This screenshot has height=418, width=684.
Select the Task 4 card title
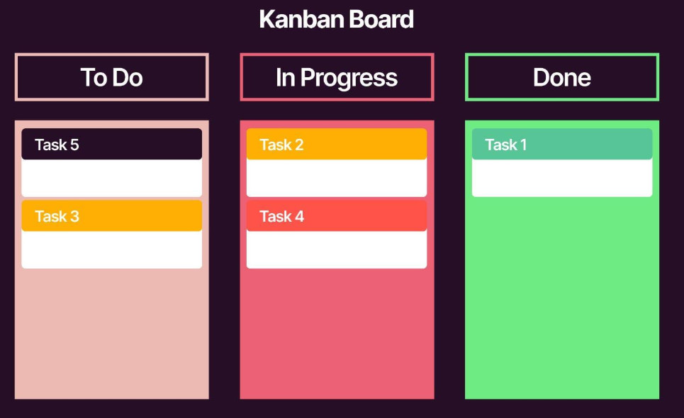click(281, 216)
